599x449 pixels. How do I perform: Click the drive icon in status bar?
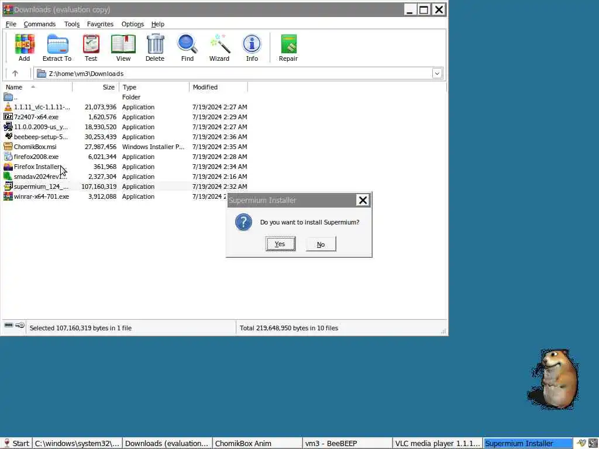coord(9,325)
